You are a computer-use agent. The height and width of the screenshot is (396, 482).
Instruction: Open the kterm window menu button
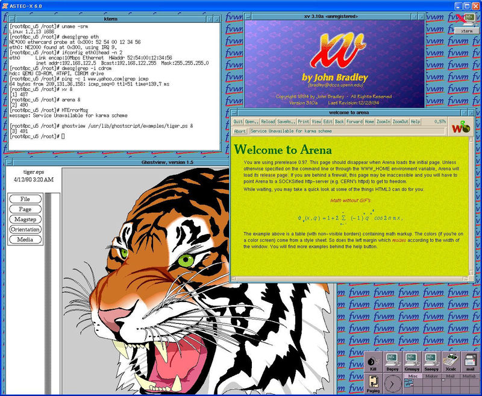11,19
